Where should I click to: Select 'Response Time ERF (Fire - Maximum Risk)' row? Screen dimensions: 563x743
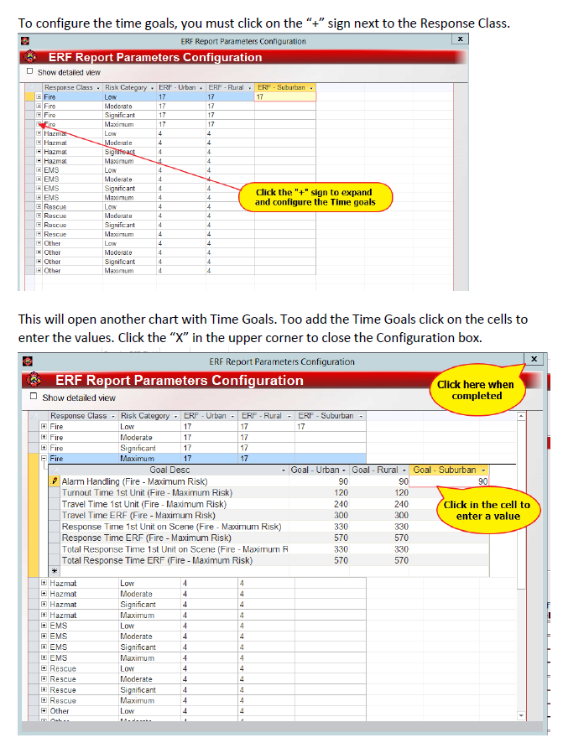[x=147, y=538]
